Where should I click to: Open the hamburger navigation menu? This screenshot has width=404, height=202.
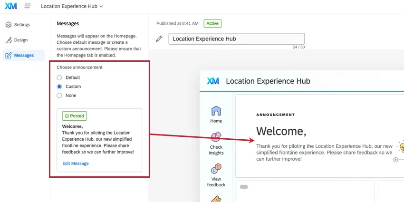click(x=28, y=6)
